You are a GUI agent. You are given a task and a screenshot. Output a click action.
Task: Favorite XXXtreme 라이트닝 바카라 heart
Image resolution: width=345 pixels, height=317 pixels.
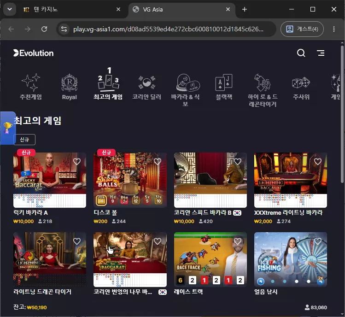[x=318, y=162]
